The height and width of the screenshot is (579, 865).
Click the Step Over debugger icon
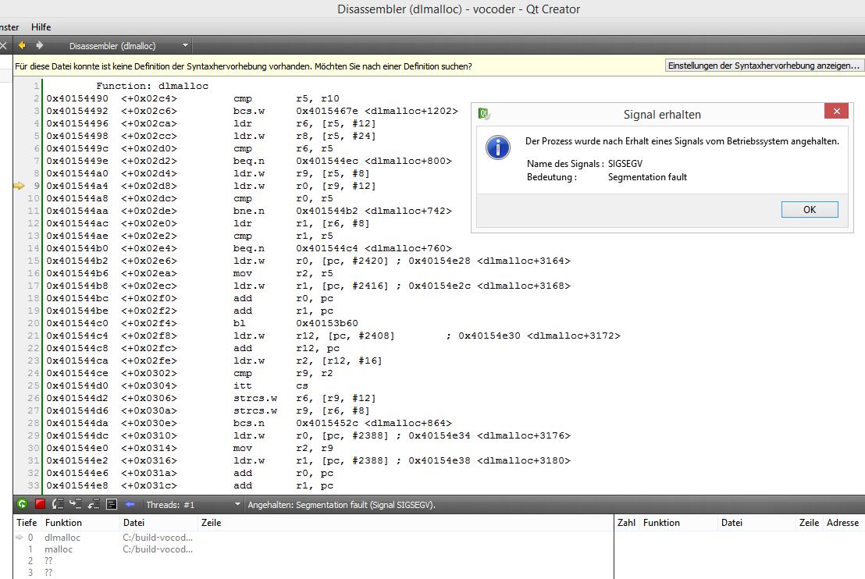(x=58, y=505)
